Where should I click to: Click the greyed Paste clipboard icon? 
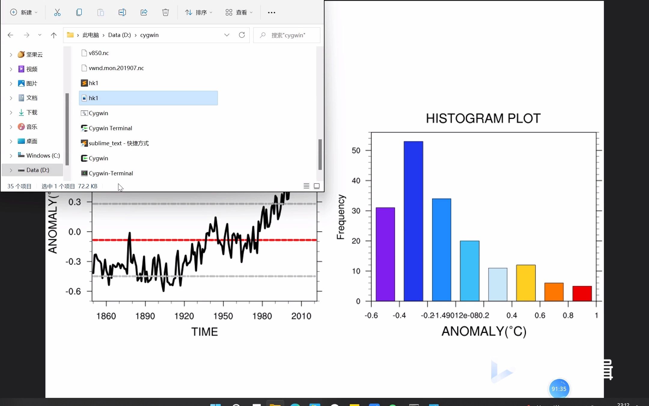[101, 12]
